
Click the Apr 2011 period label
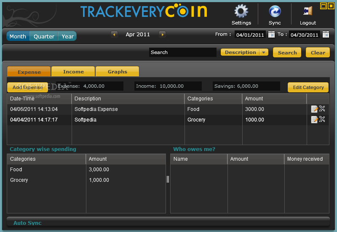(x=138, y=35)
